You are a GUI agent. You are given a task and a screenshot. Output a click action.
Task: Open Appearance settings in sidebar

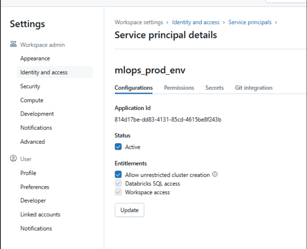pos(35,59)
